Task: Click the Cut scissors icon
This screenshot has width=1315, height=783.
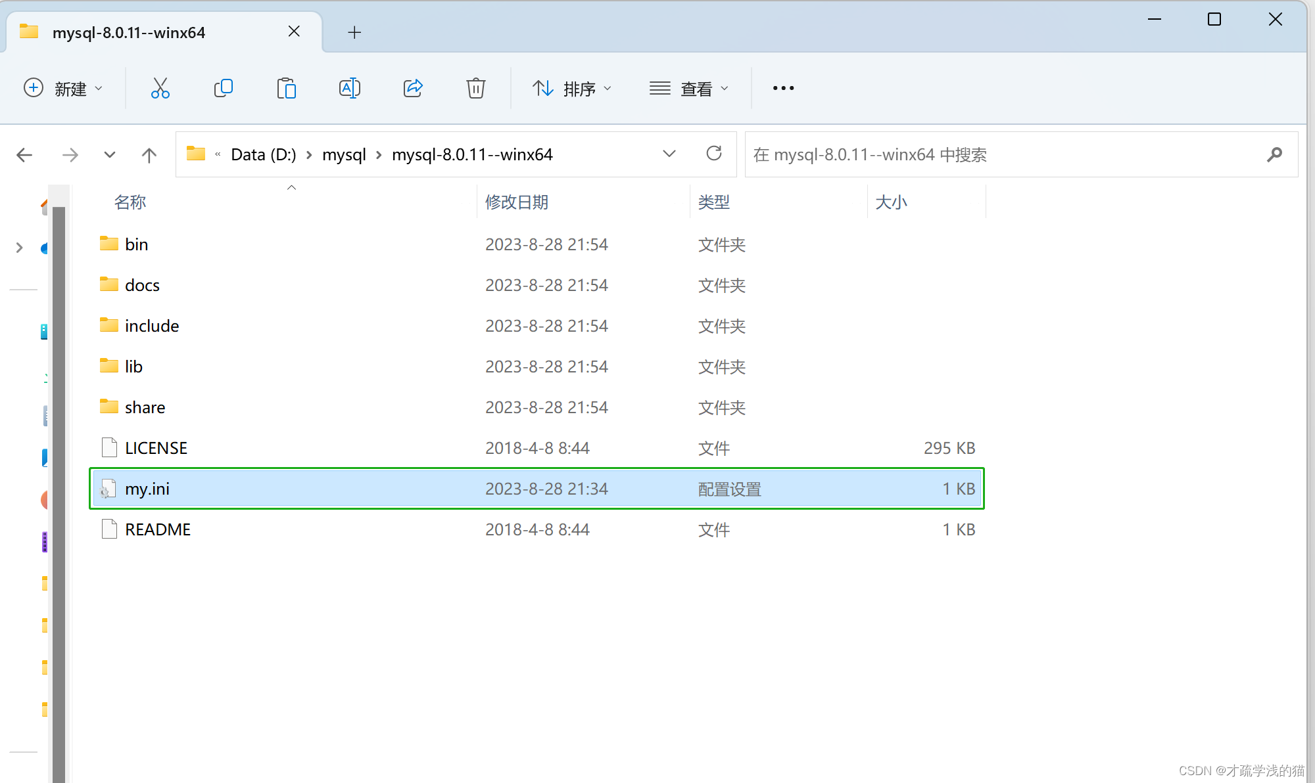Action: click(160, 88)
